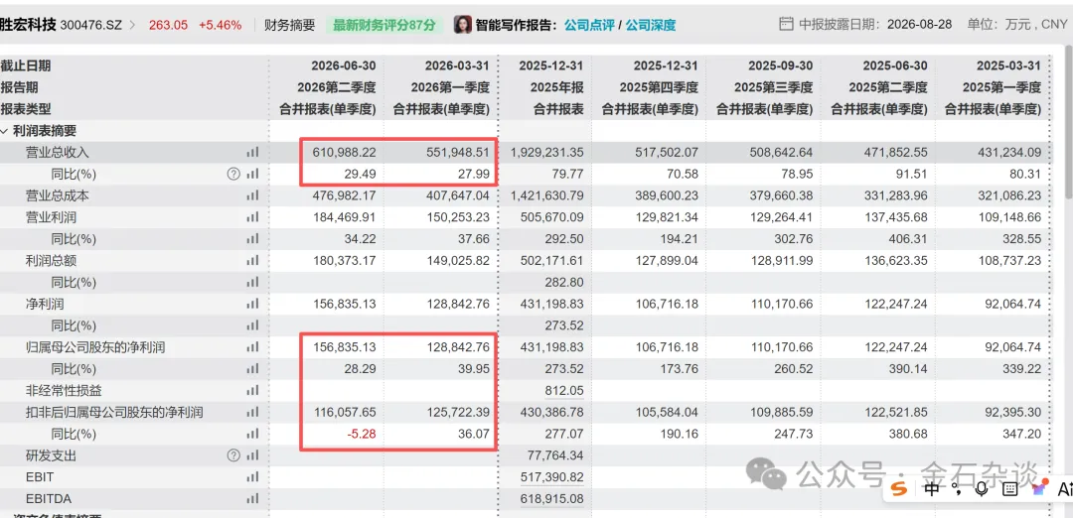Open chart icon for 非经常性损益 row
The width and height of the screenshot is (1073, 518).
click(x=252, y=390)
